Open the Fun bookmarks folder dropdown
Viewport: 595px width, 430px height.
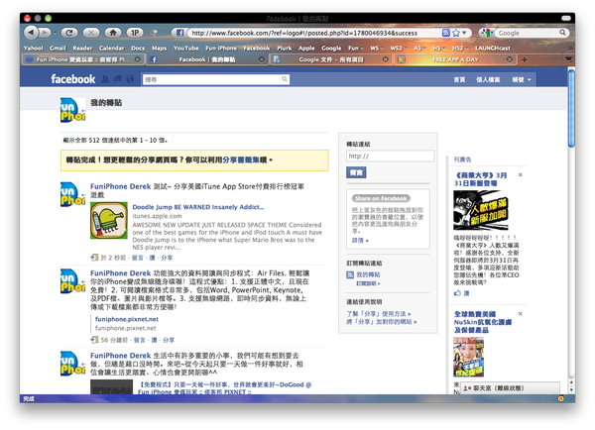point(356,49)
